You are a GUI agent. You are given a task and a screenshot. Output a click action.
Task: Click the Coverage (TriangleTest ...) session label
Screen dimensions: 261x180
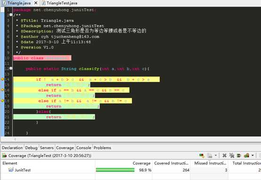[50, 155]
